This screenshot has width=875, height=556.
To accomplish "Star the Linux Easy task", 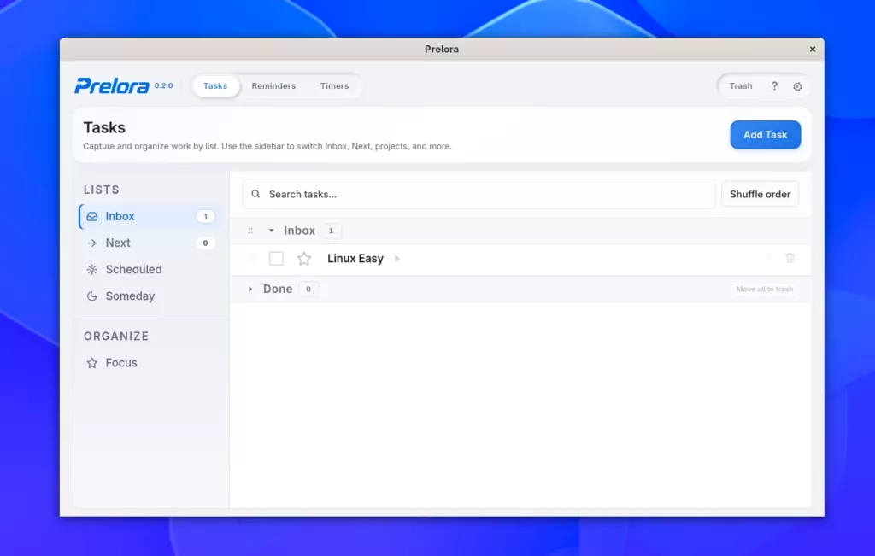I will tap(304, 259).
